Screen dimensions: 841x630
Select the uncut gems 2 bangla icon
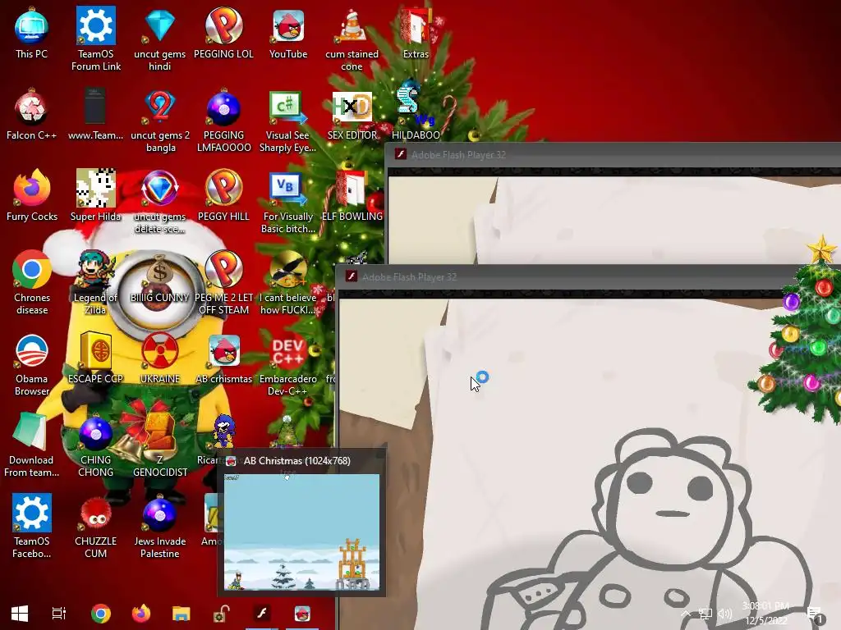click(x=160, y=121)
